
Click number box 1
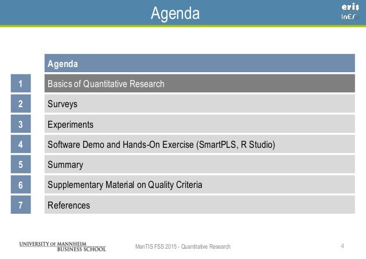(x=21, y=84)
